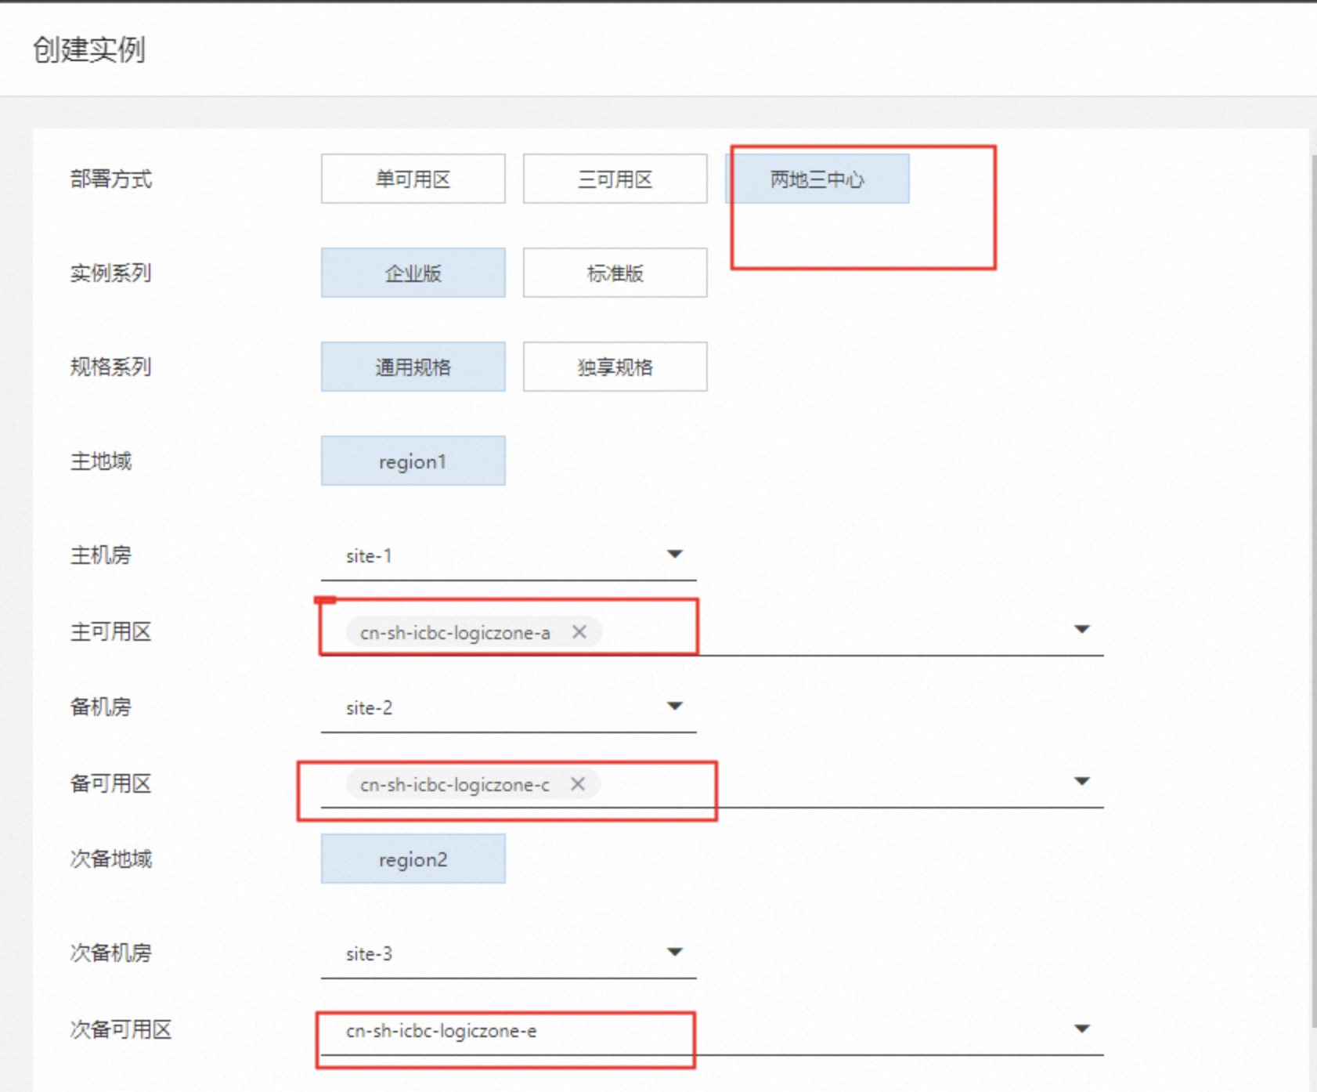Click the 主可用区 field label
Viewport: 1317px width, 1092px height.
110,632
